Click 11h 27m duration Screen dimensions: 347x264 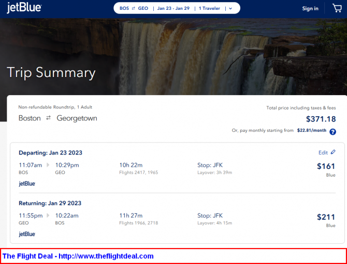point(131,215)
